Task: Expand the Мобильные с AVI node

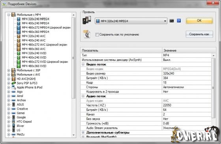Action: click(x=9, y=74)
